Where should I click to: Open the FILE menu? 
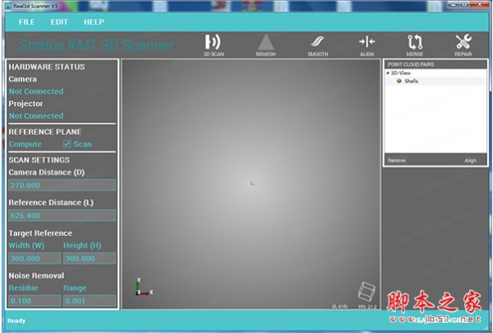pyautogui.click(x=27, y=22)
